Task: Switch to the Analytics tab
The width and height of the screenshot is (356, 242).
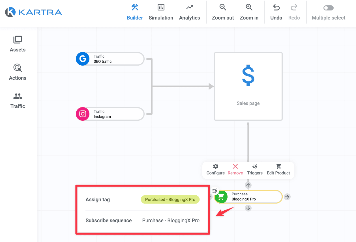Action: (190, 12)
